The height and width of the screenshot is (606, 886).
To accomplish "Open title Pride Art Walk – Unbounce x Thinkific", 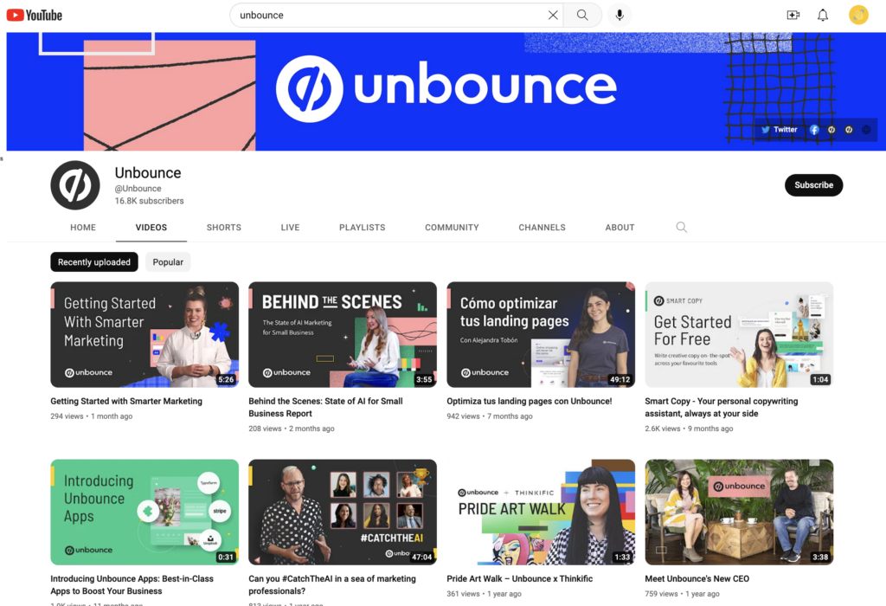I will point(520,578).
